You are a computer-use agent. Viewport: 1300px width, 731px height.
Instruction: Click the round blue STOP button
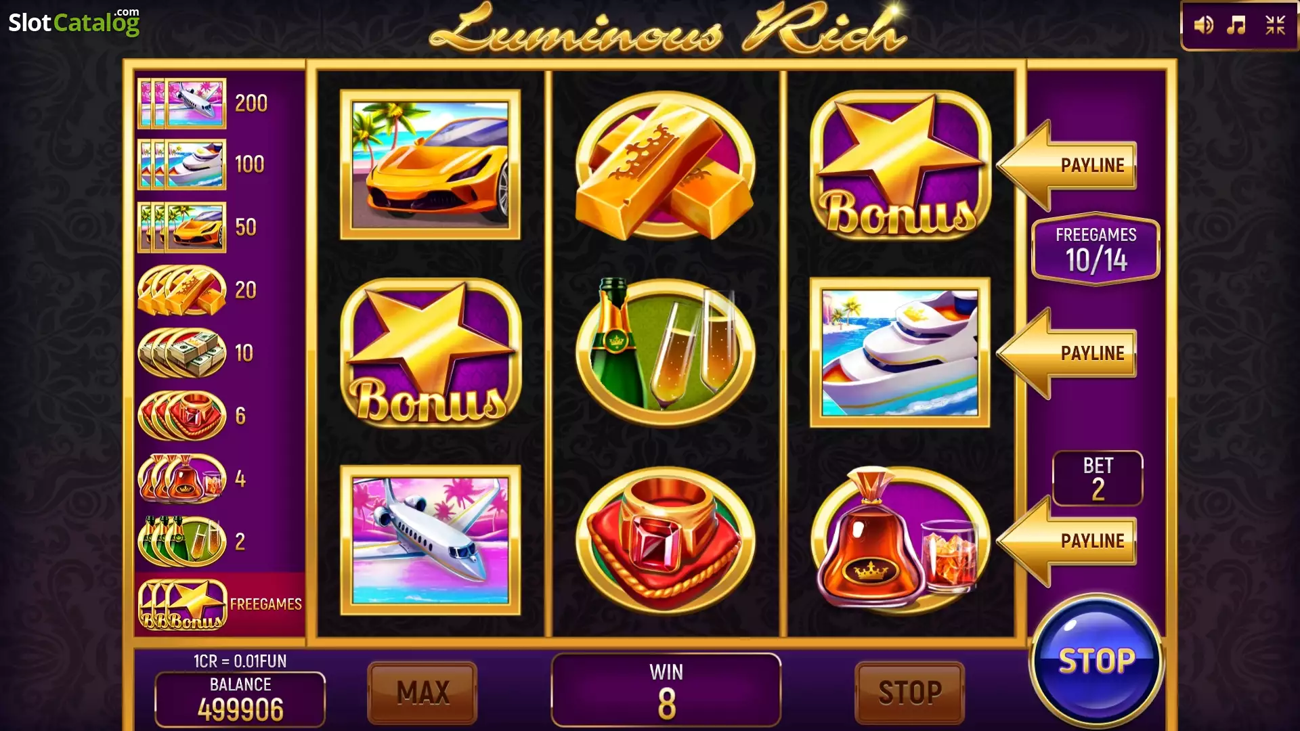coord(1096,661)
